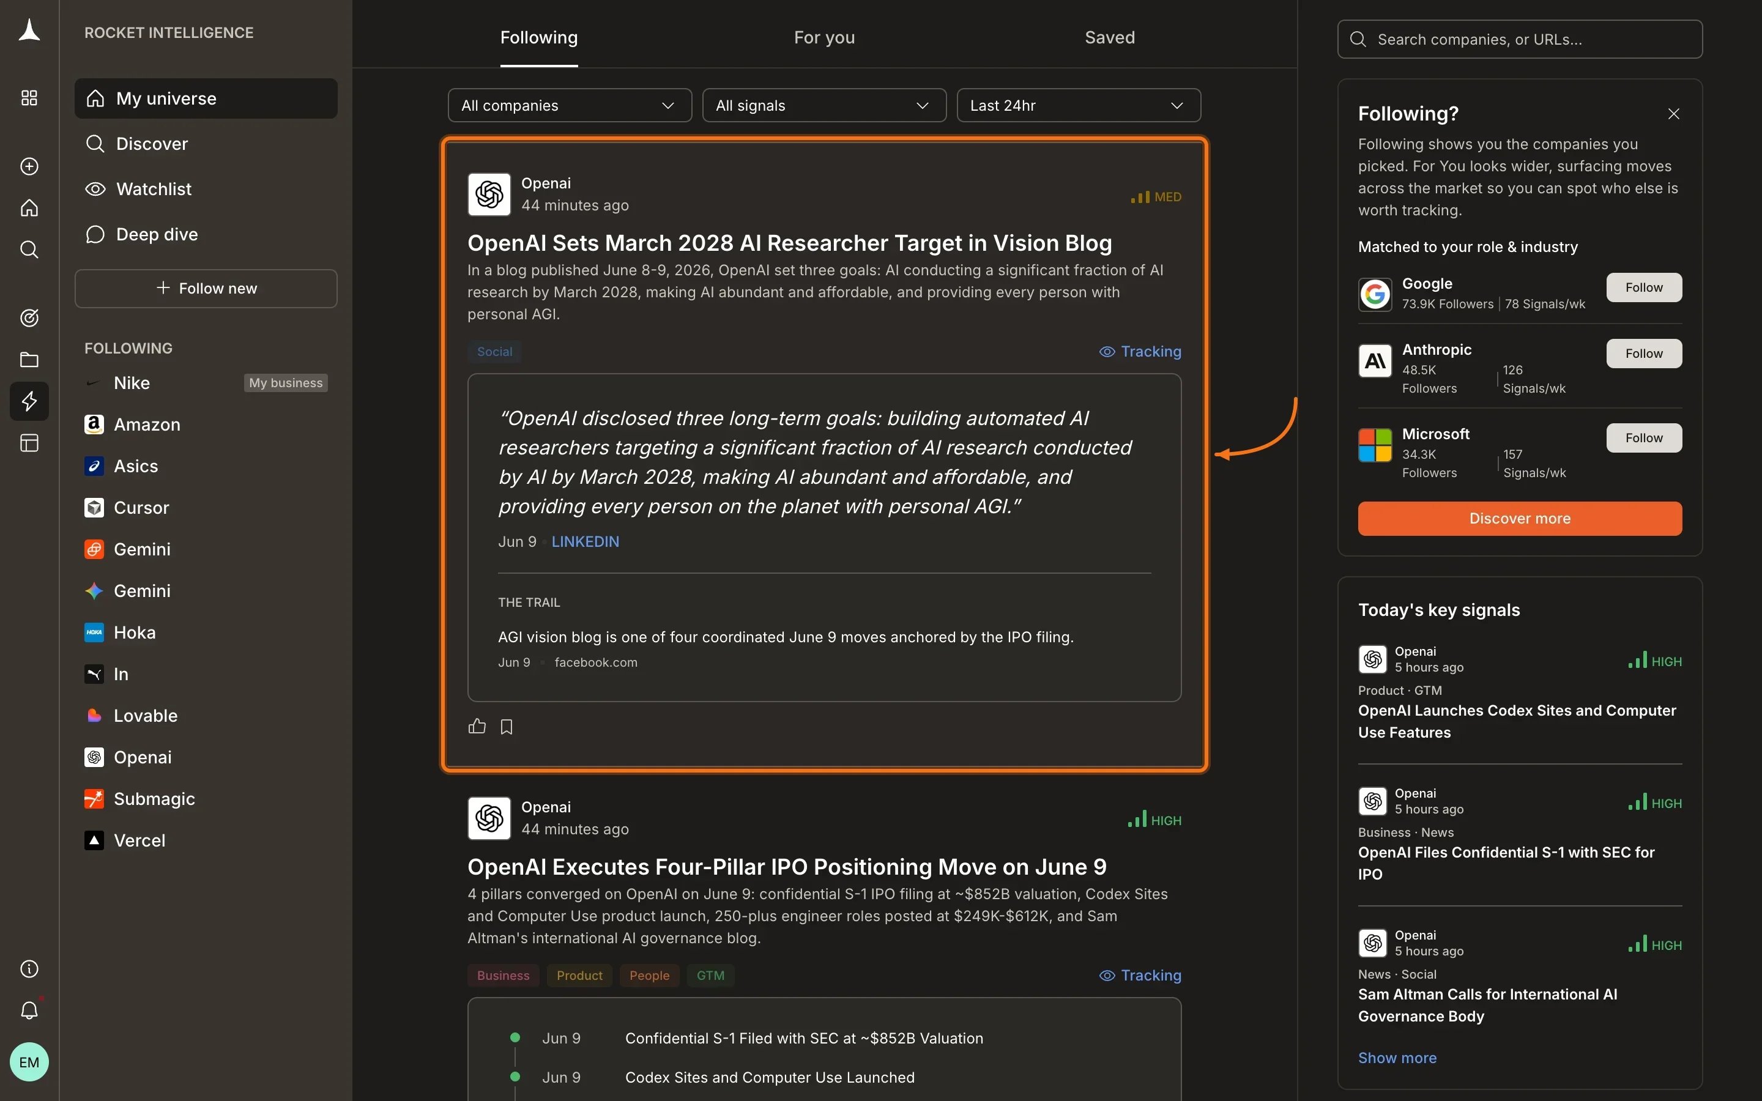1762x1101 pixels.
Task: Open 'OpenAI Sets March 2028 AI Researcher Target' headline
Action: (x=790, y=243)
